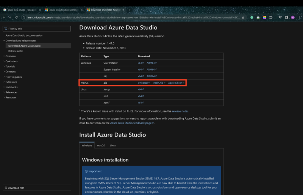Open the release notes link
The height and width of the screenshot is (195, 303).
180,111
